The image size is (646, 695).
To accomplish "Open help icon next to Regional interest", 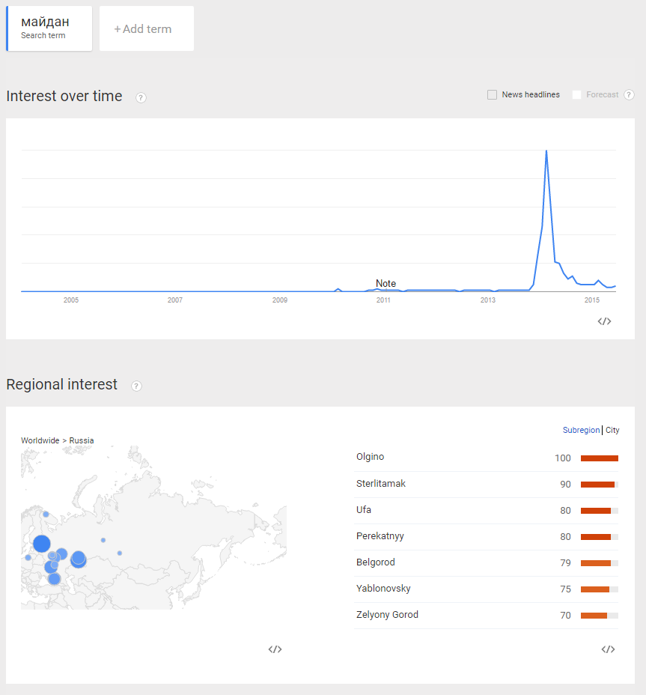I will tap(136, 386).
